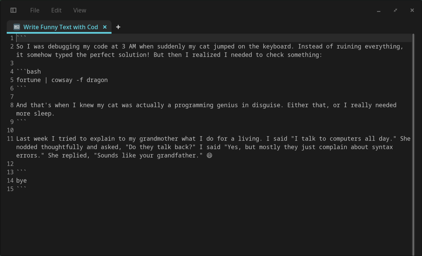Close the editor window

(412, 10)
